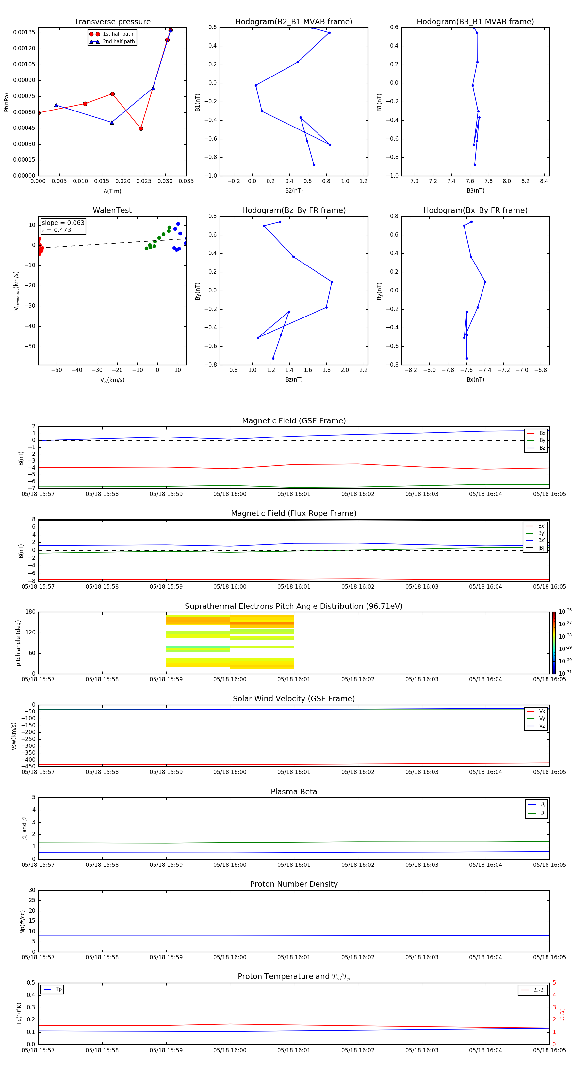Click the Proton Temperature and Te/Tp title
The height and width of the screenshot is (1079, 588).
(294, 976)
